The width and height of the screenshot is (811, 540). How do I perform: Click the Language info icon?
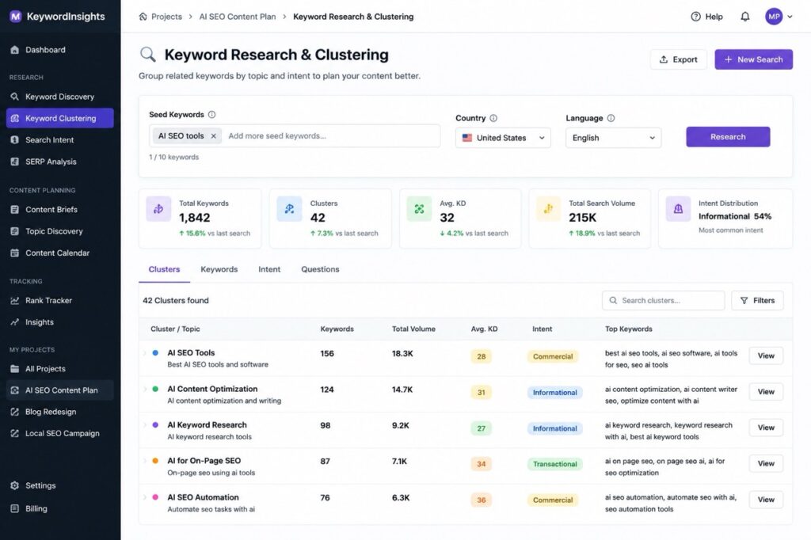611,118
